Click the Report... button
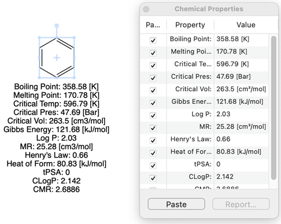Image resolution: width=281 pixels, height=224 pixels. tap(241, 204)
